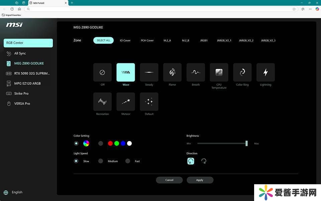Pick the red color swatch
The width and height of the screenshot is (321, 201).
point(110,143)
